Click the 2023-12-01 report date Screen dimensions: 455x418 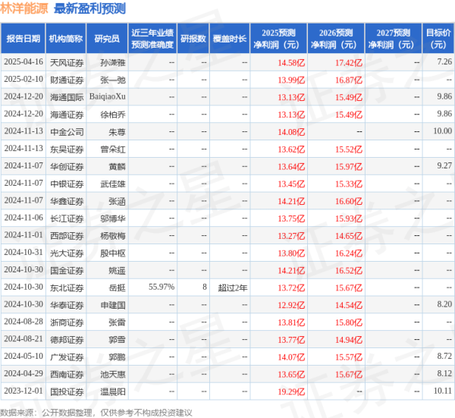pyautogui.click(x=23, y=391)
